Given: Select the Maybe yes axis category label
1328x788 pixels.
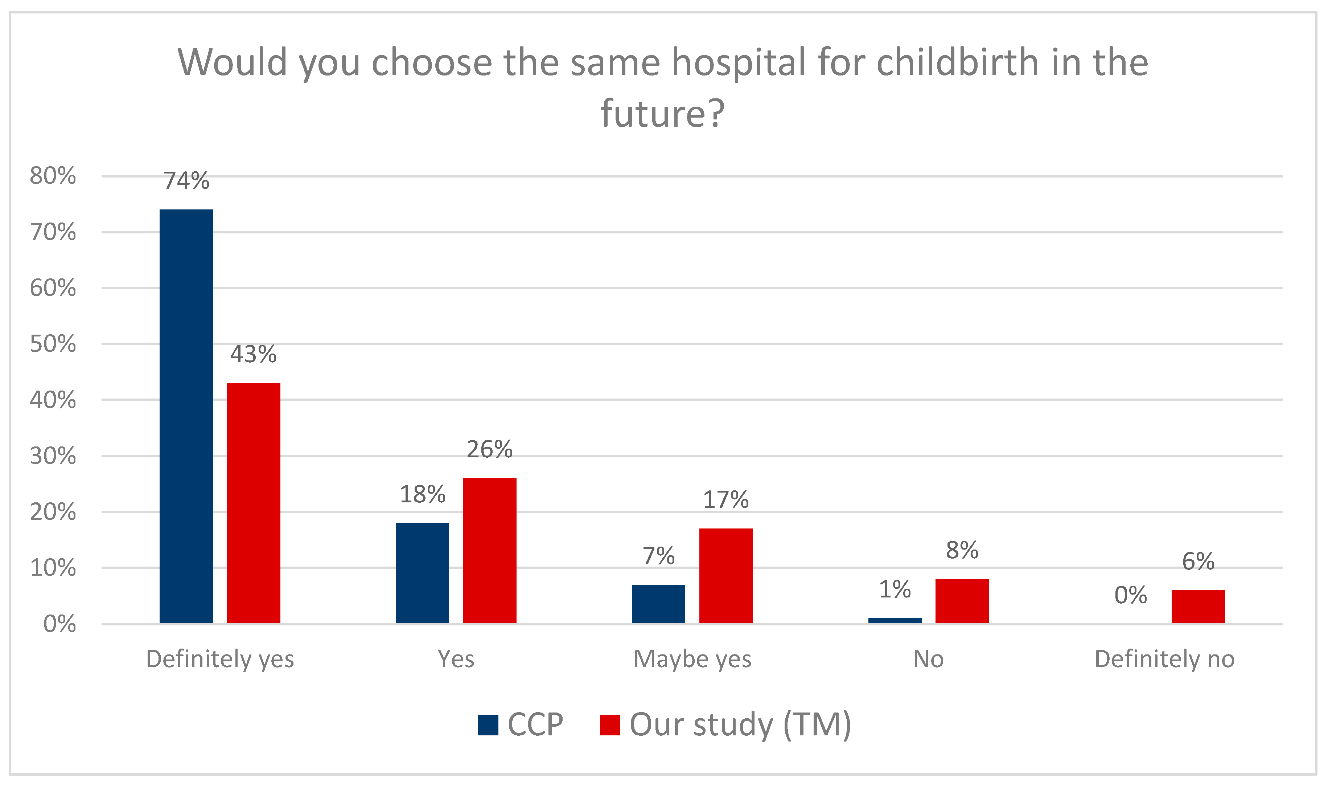Looking at the screenshot, I should (x=692, y=660).
